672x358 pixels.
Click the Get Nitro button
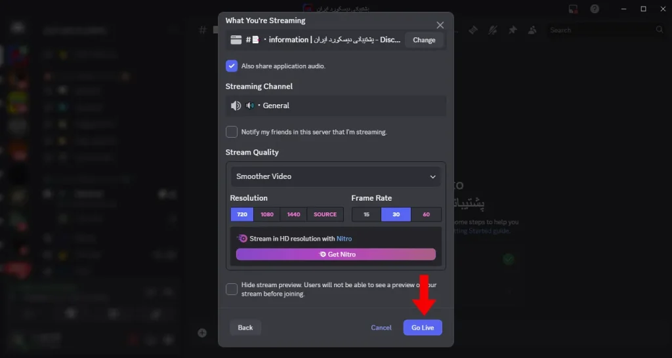point(336,254)
